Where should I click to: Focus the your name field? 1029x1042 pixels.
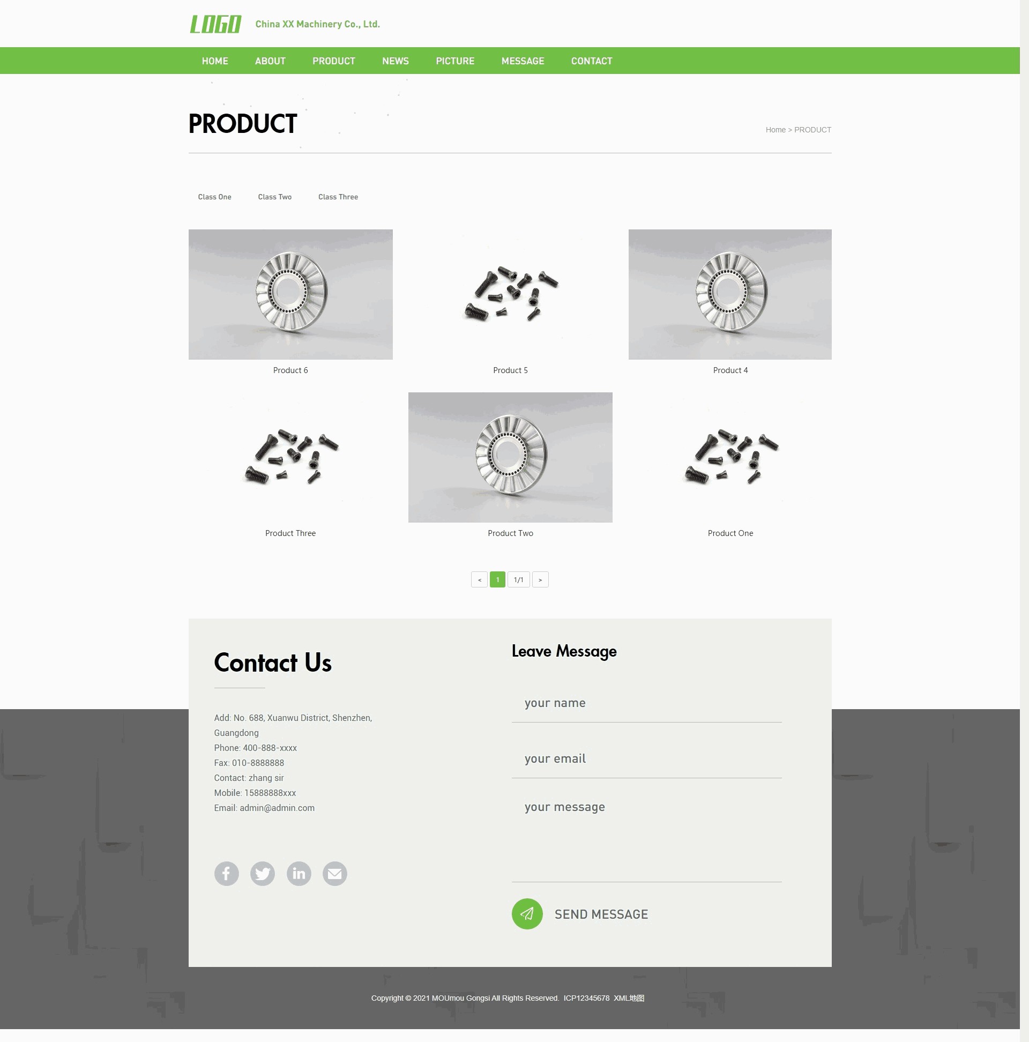click(x=646, y=703)
